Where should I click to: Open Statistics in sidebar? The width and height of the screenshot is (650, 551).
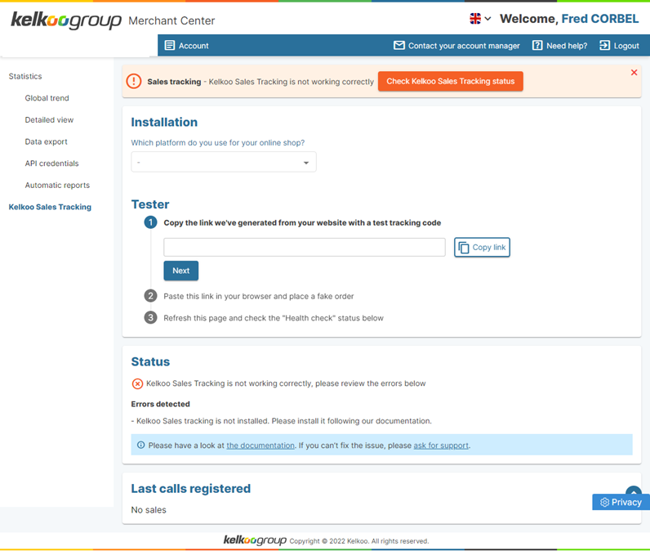click(25, 76)
